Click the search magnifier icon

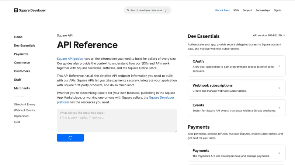click(x=128, y=10)
